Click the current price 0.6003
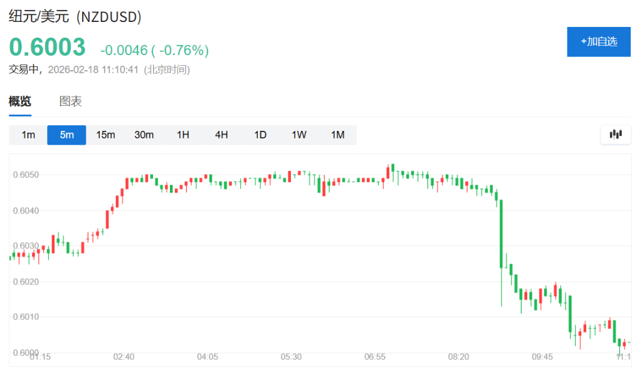The image size is (642, 377). coord(47,48)
